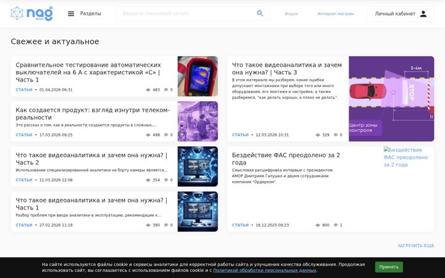Click the snippet Использование специализированной аналитики
The image size is (445, 278).
click(x=91, y=171)
